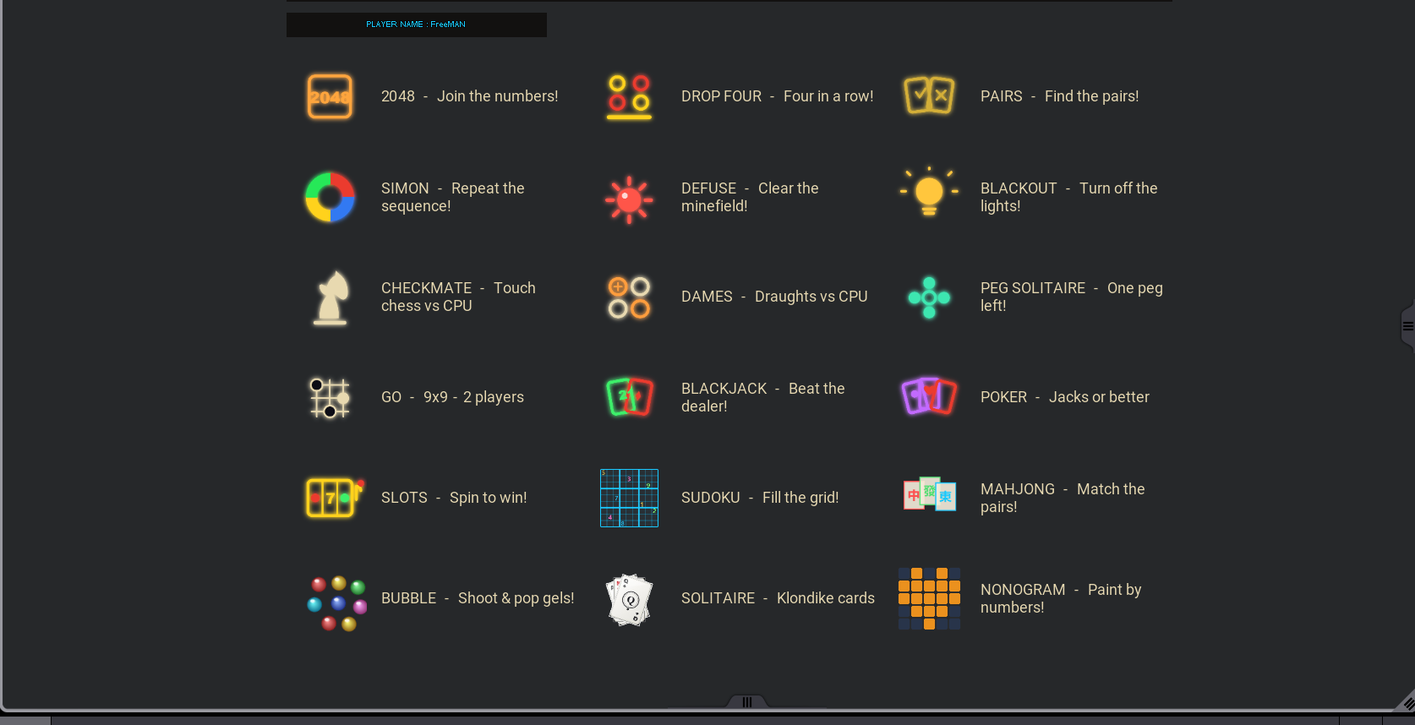Launch the Slots machine icon
Screen dimensions: 1415x725
[334, 497]
